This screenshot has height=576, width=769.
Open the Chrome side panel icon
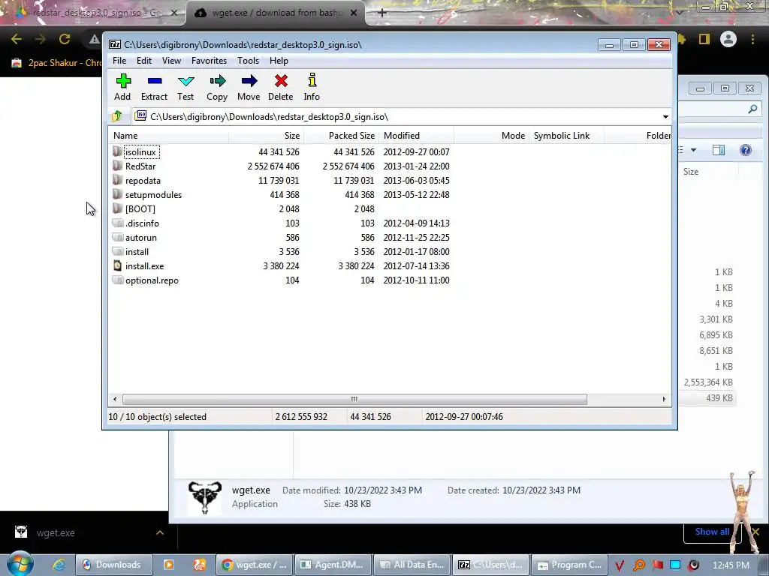(x=704, y=39)
